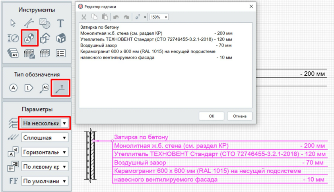Click the text 'Воздушный зазор' in editor
Image resolution: width=334 pixels, height=192 pixels.
click(x=96, y=45)
